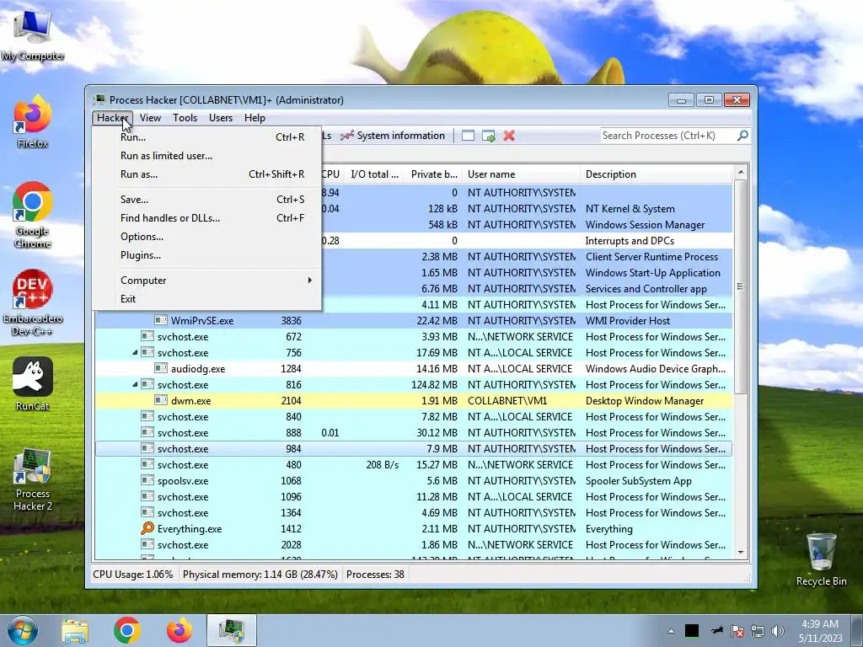Click the Action Center flag tray icon
This screenshot has width=863, height=647.
tap(737, 630)
